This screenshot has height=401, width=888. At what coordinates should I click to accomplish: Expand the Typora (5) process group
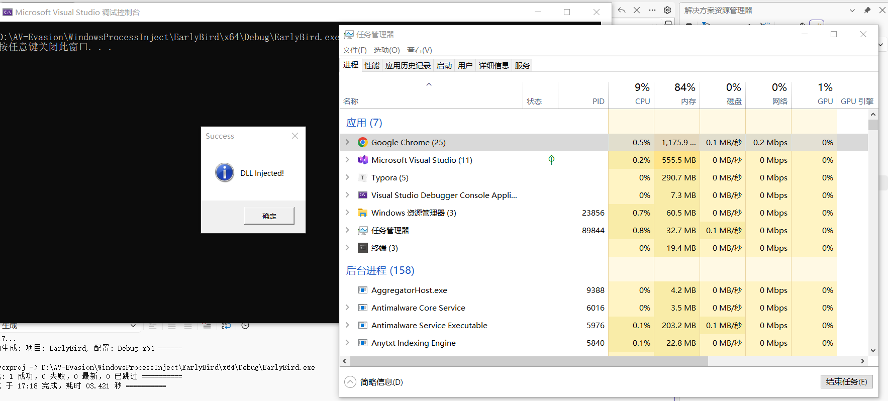[x=347, y=178]
